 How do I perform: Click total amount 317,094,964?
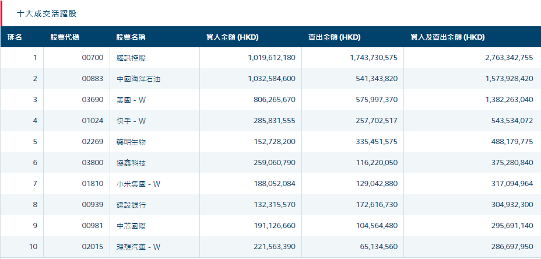[512, 184]
